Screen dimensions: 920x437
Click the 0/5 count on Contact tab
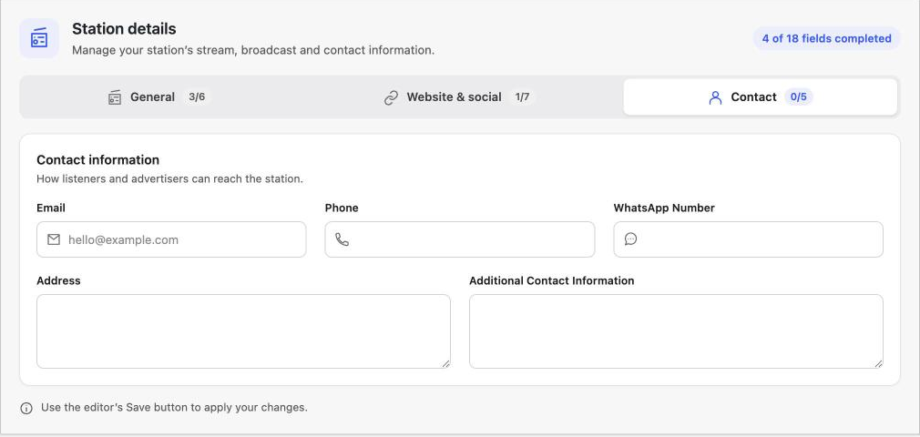click(x=799, y=97)
